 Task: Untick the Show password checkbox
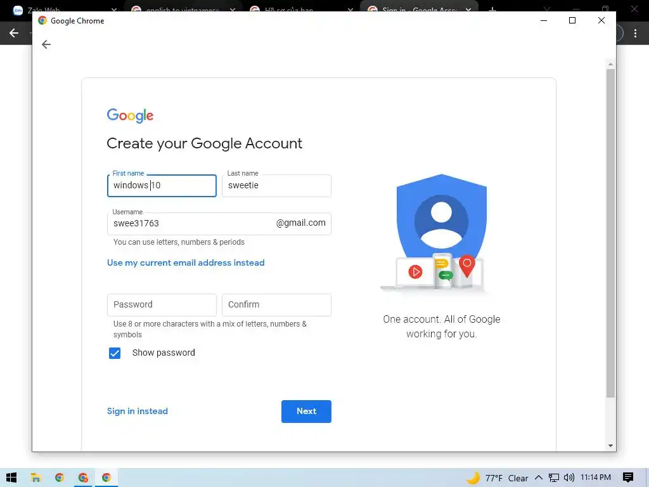click(115, 353)
